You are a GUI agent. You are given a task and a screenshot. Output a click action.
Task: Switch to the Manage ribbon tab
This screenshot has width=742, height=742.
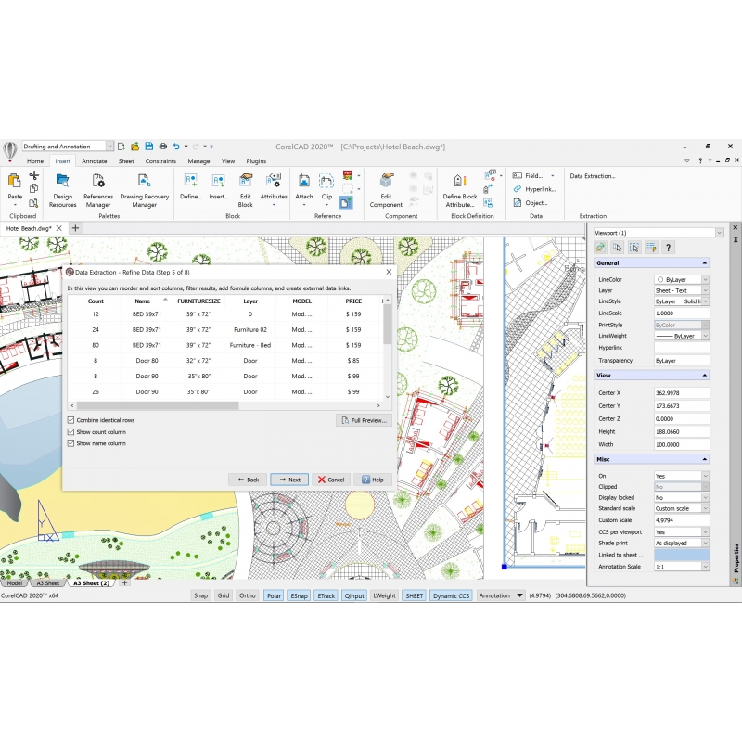(198, 161)
